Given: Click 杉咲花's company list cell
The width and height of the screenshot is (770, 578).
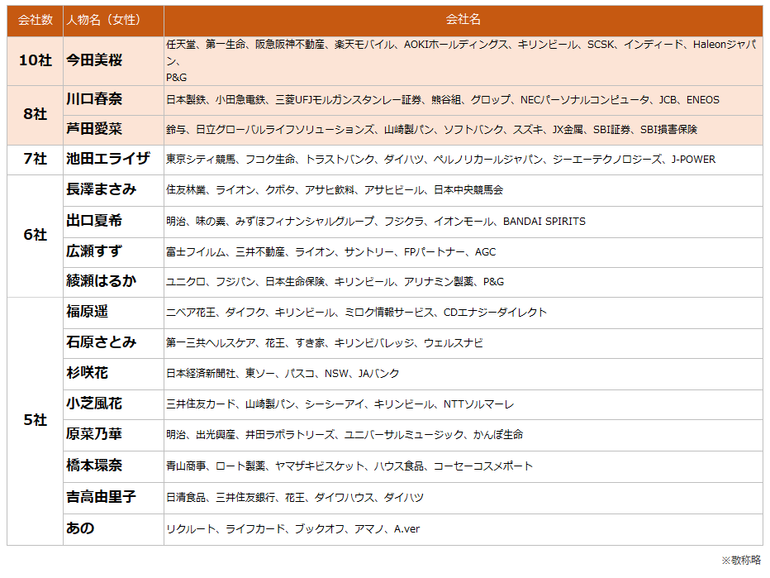Looking at the screenshot, I should point(283,373).
